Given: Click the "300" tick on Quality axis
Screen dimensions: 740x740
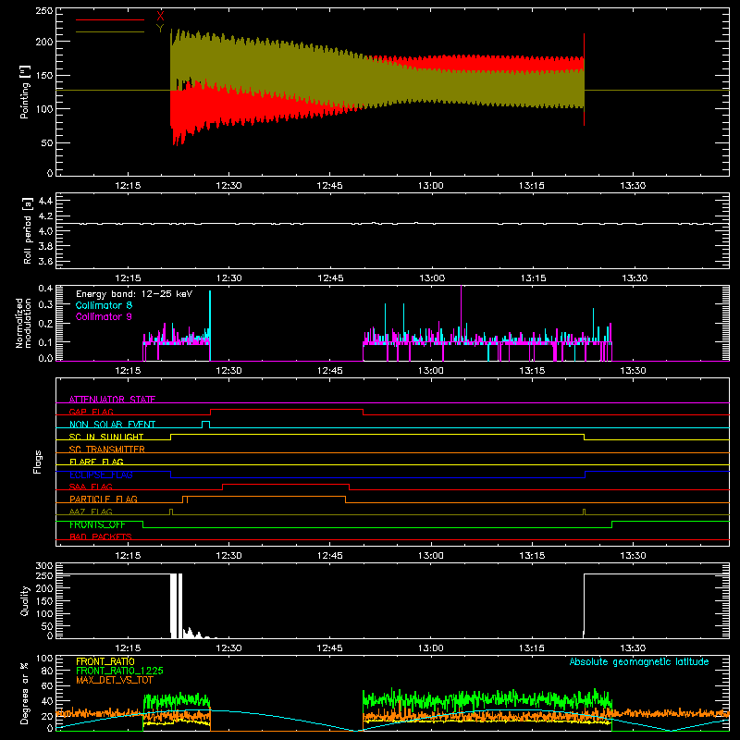Looking at the screenshot, I should (44, 566).
